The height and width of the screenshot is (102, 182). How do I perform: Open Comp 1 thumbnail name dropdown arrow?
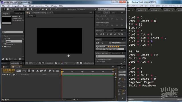click(x=19, y=17)
